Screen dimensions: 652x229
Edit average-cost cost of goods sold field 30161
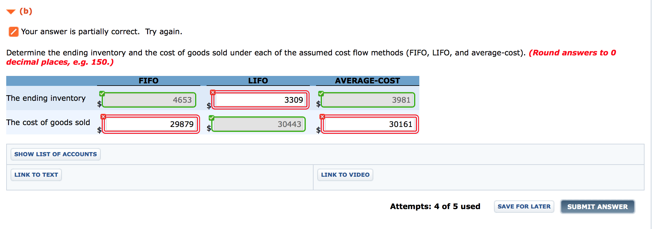pos(370,124)
